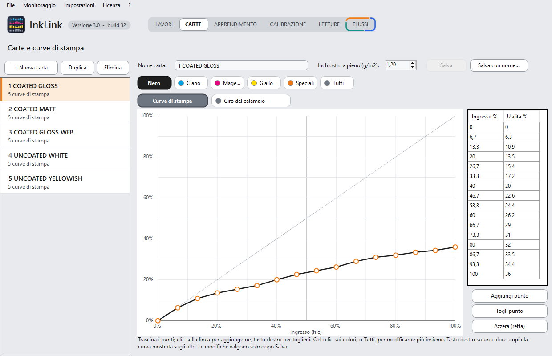
Task: Select paper 5 UNCOATED YELLOWISH
Action: (65, 182)
